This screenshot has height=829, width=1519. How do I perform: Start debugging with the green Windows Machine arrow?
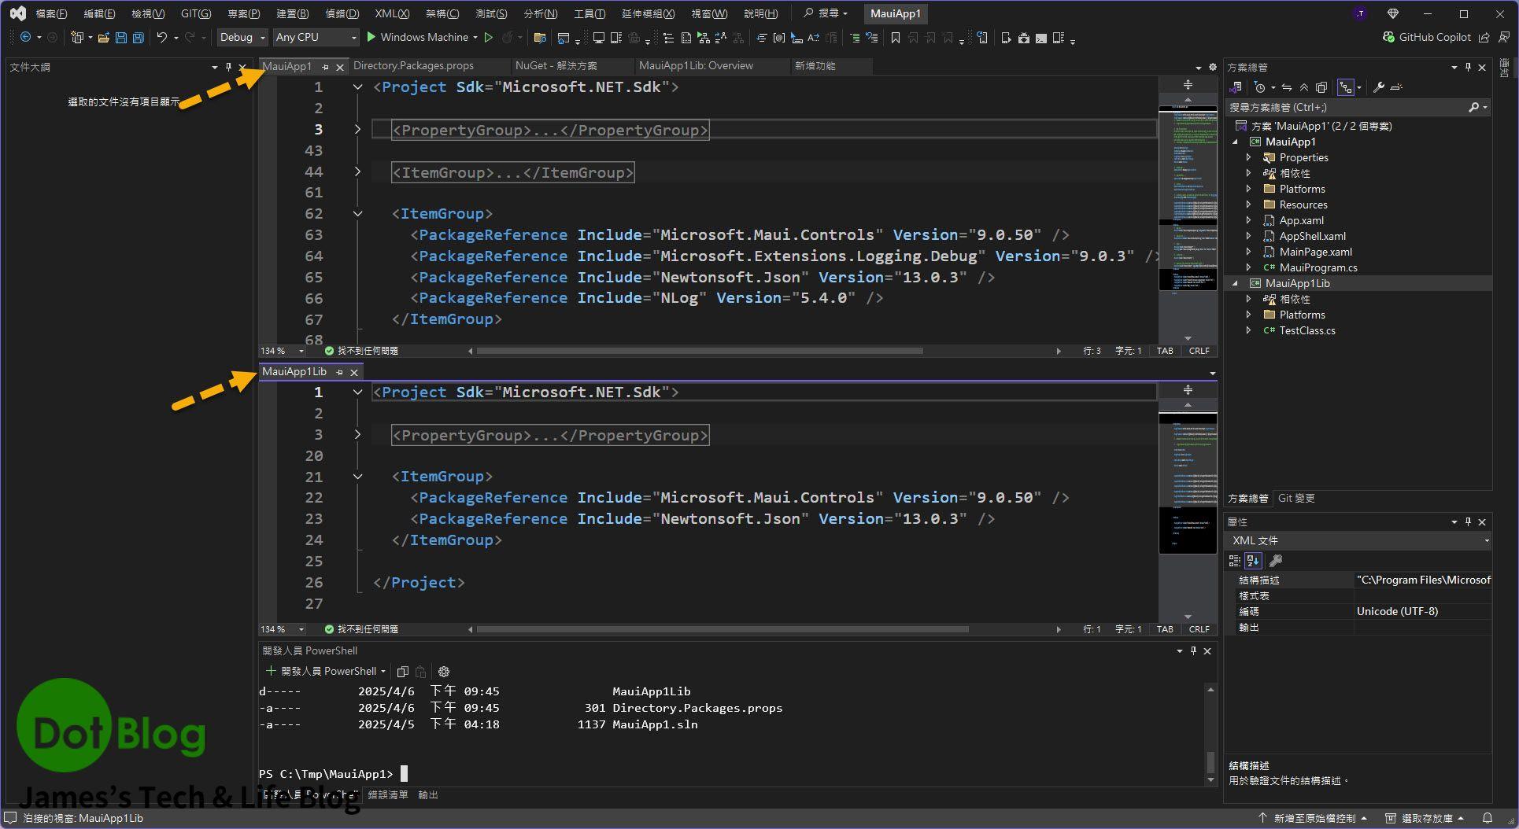(371, 37)
